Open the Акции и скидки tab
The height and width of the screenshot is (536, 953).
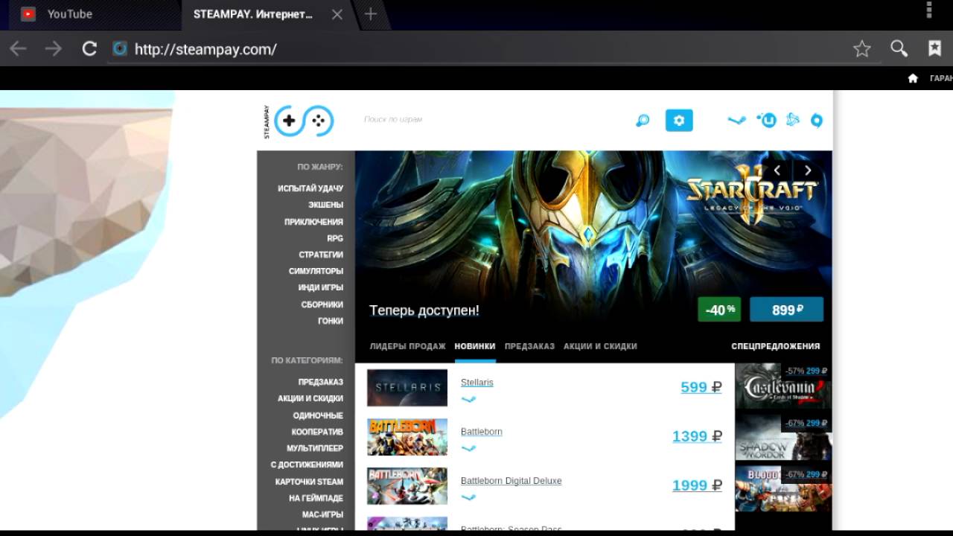pos(600,346)
